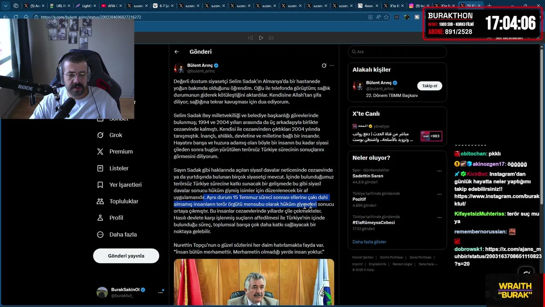Click Takip et to follow Bülent Arınç

tap(430, 86)
